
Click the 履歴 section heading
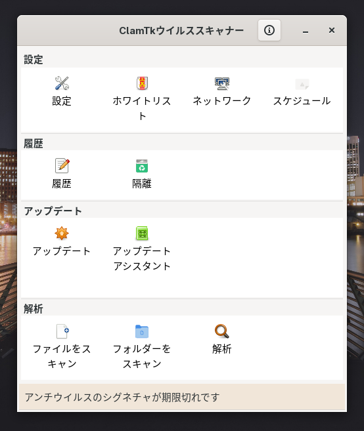point(34,144)
